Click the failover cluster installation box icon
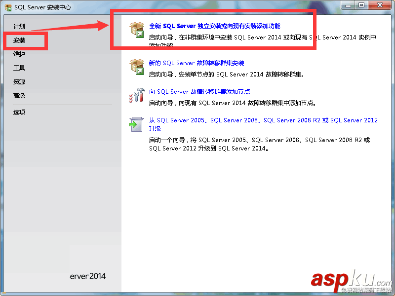The image size is (395, 296). [137, 67]
